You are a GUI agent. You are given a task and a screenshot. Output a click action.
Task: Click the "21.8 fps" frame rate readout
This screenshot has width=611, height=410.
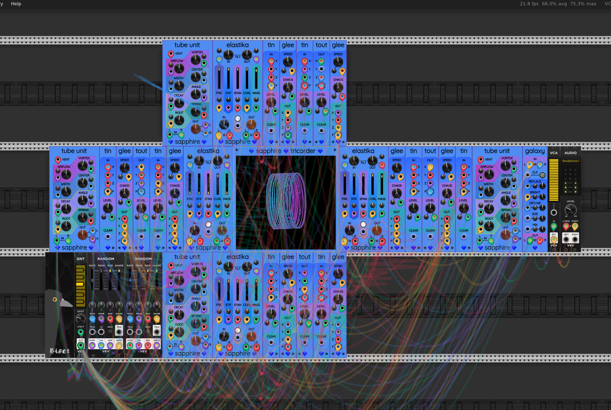coord(529,4)
